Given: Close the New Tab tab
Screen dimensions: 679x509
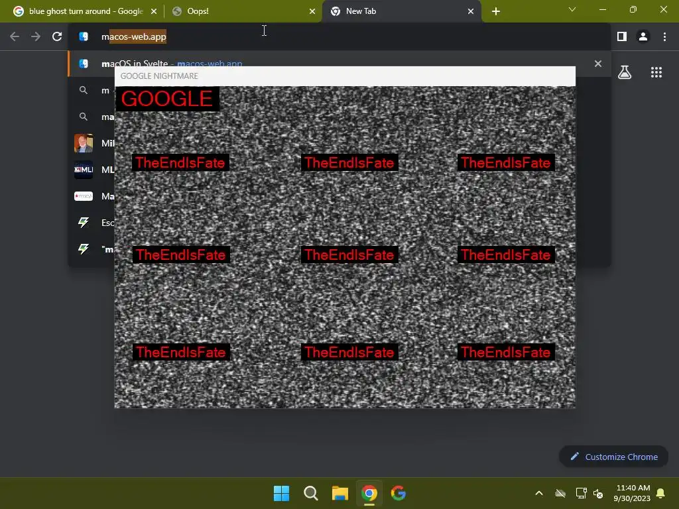Looking at the screenshot, I should pyautogui.click(x=471, y=11).
